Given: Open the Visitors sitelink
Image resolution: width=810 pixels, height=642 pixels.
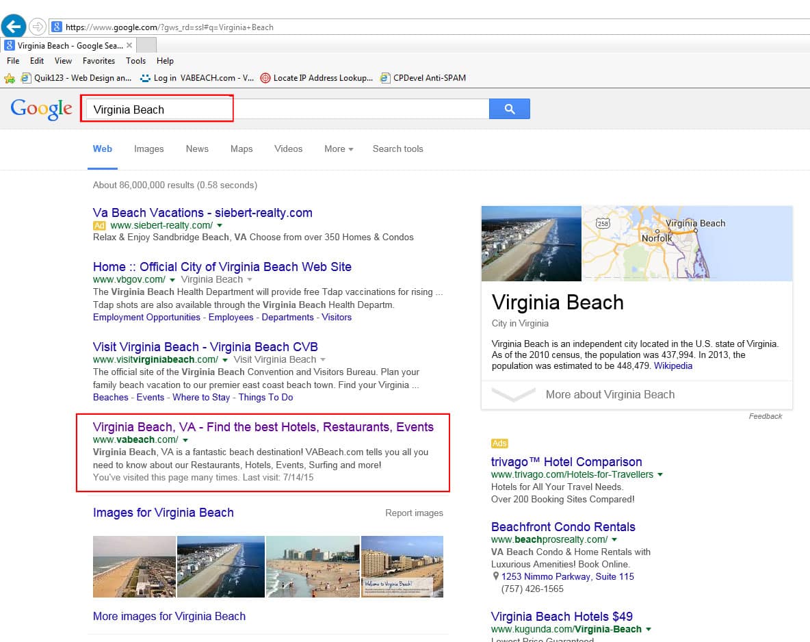Looking at the screenshot, I should (337, 318).
